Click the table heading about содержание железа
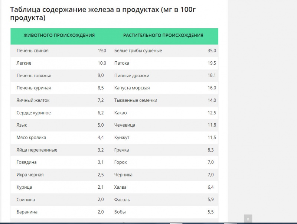297x224 pixels. click(x=103, y=13)
